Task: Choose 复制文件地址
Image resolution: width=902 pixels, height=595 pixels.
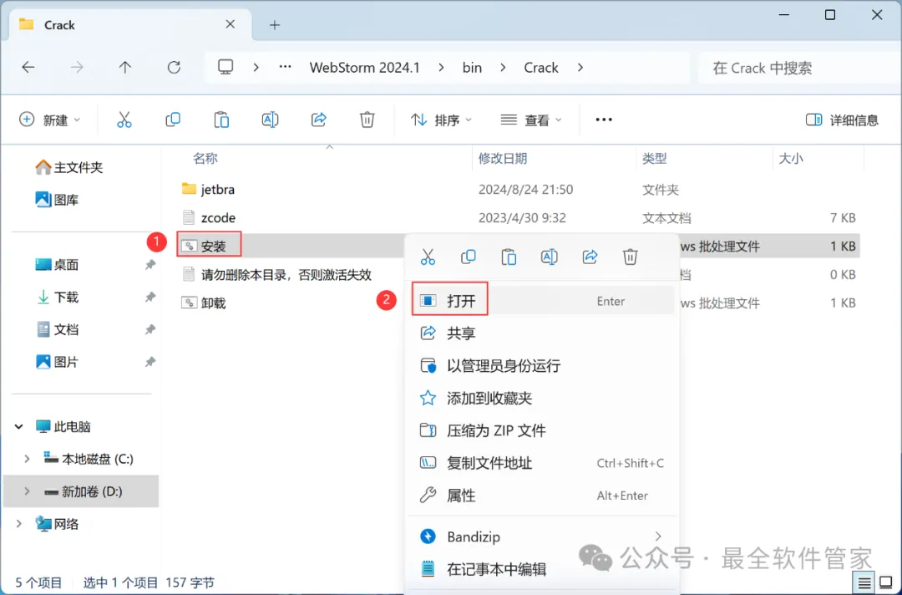Action: pos(543,463)
